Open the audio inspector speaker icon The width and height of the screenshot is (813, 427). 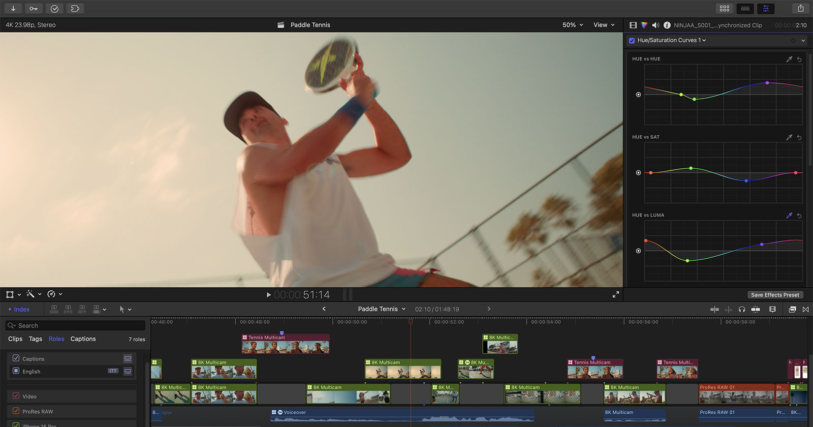coord(655,25)
